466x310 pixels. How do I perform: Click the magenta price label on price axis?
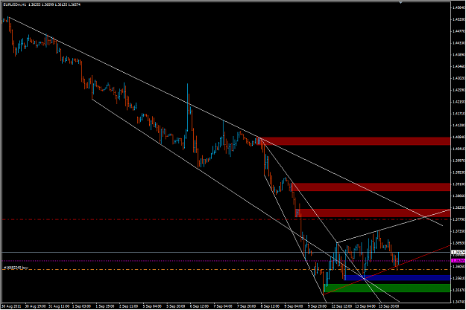[x=458, y=261]
